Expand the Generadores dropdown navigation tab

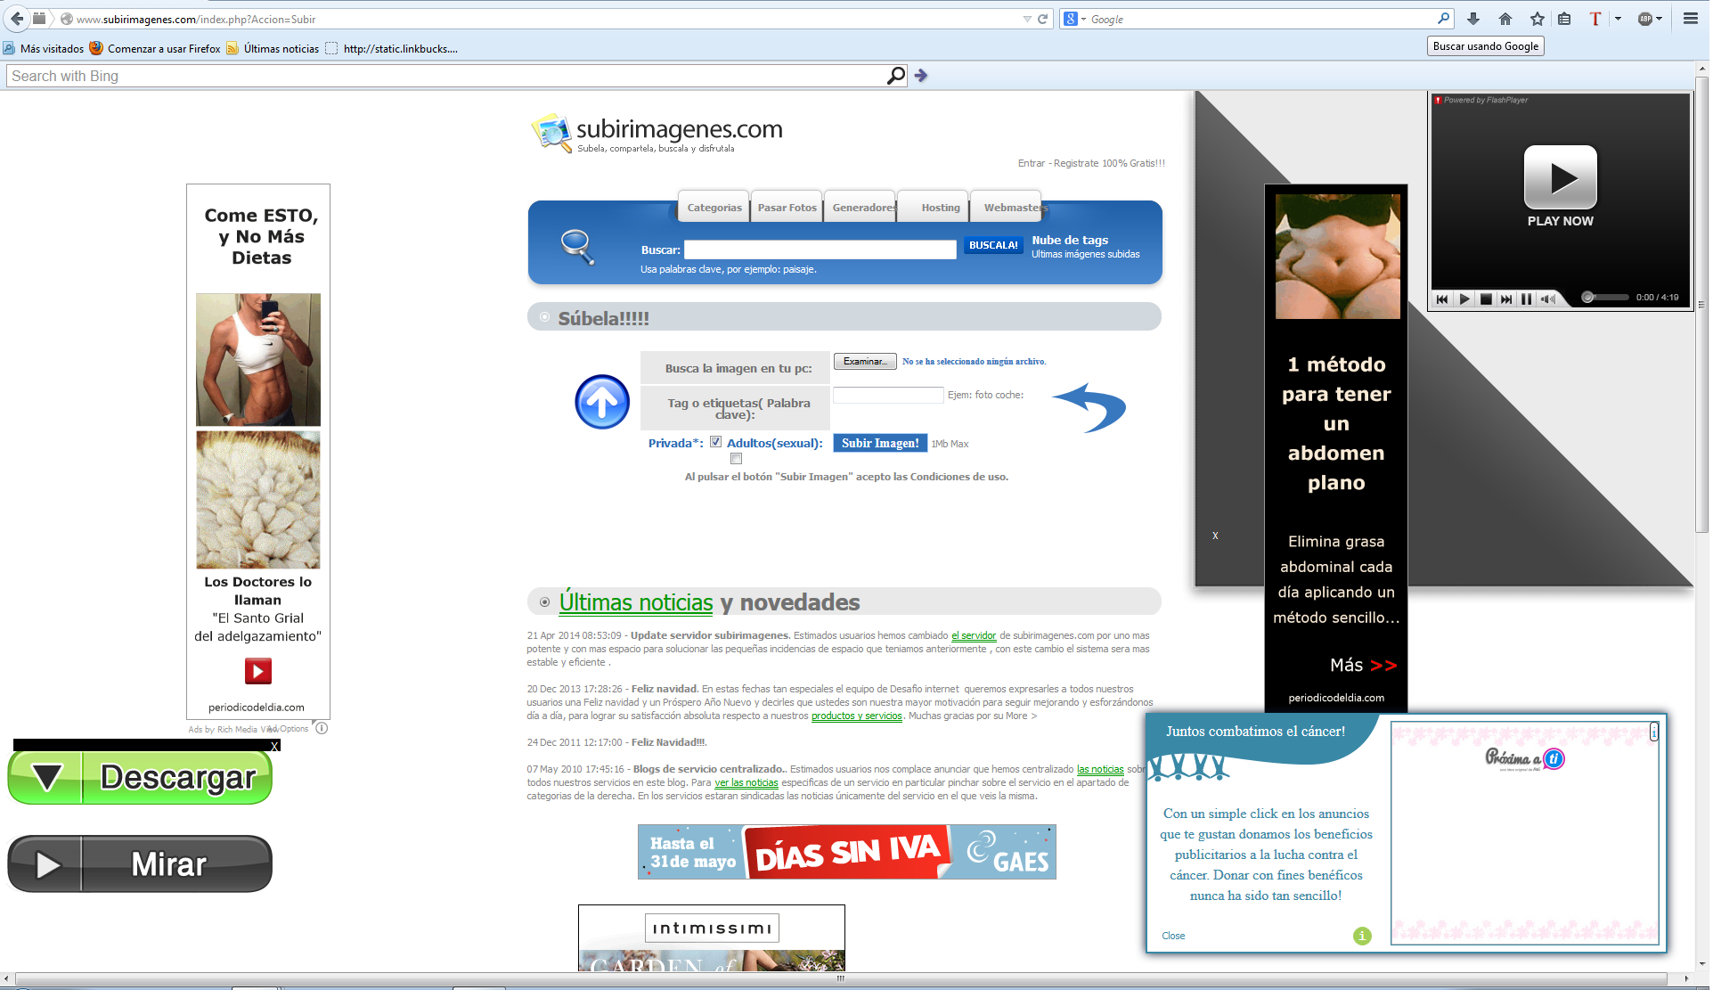tap(865, 206)
